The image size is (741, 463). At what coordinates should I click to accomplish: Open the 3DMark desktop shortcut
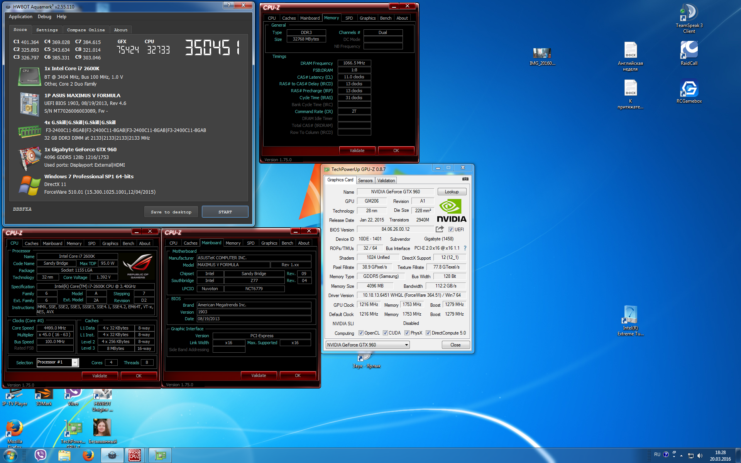point(44,397)
